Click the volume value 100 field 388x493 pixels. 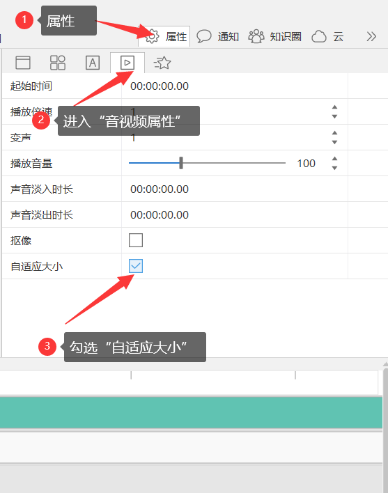pyautogui.click(x=306, y=163)
